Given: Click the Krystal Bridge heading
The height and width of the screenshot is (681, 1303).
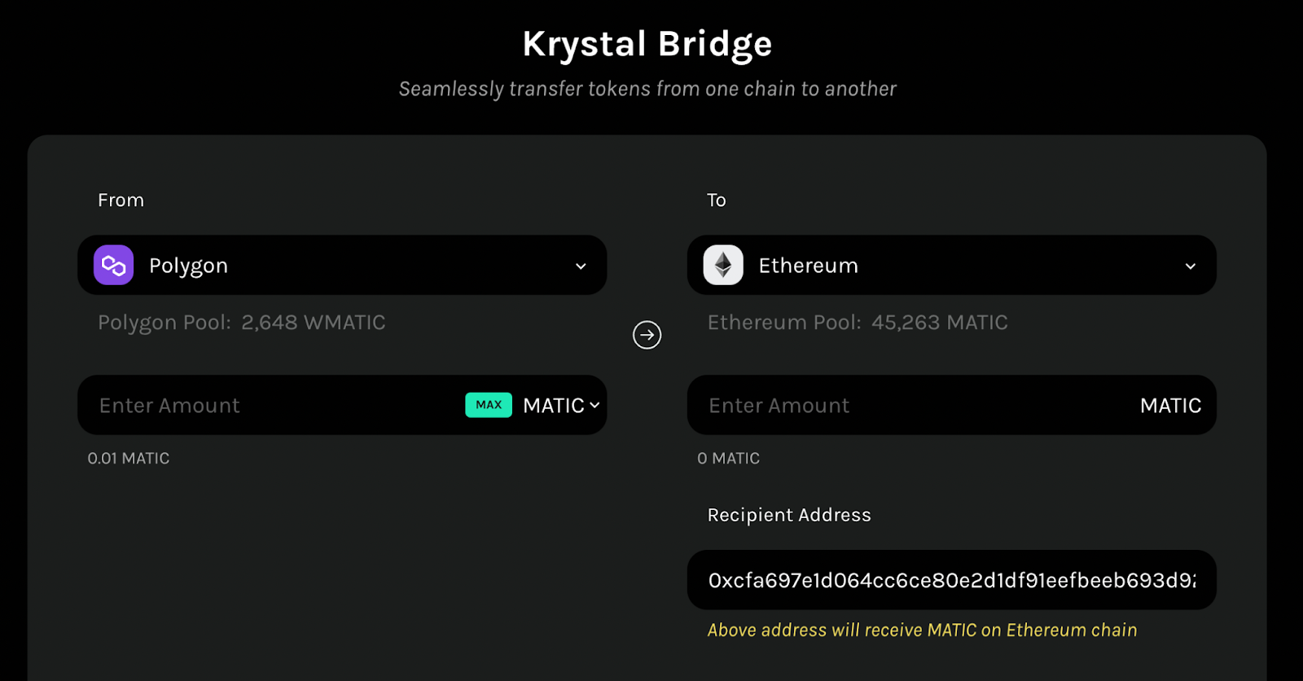Looking at the screenshot, I should [x=647, y=44].
